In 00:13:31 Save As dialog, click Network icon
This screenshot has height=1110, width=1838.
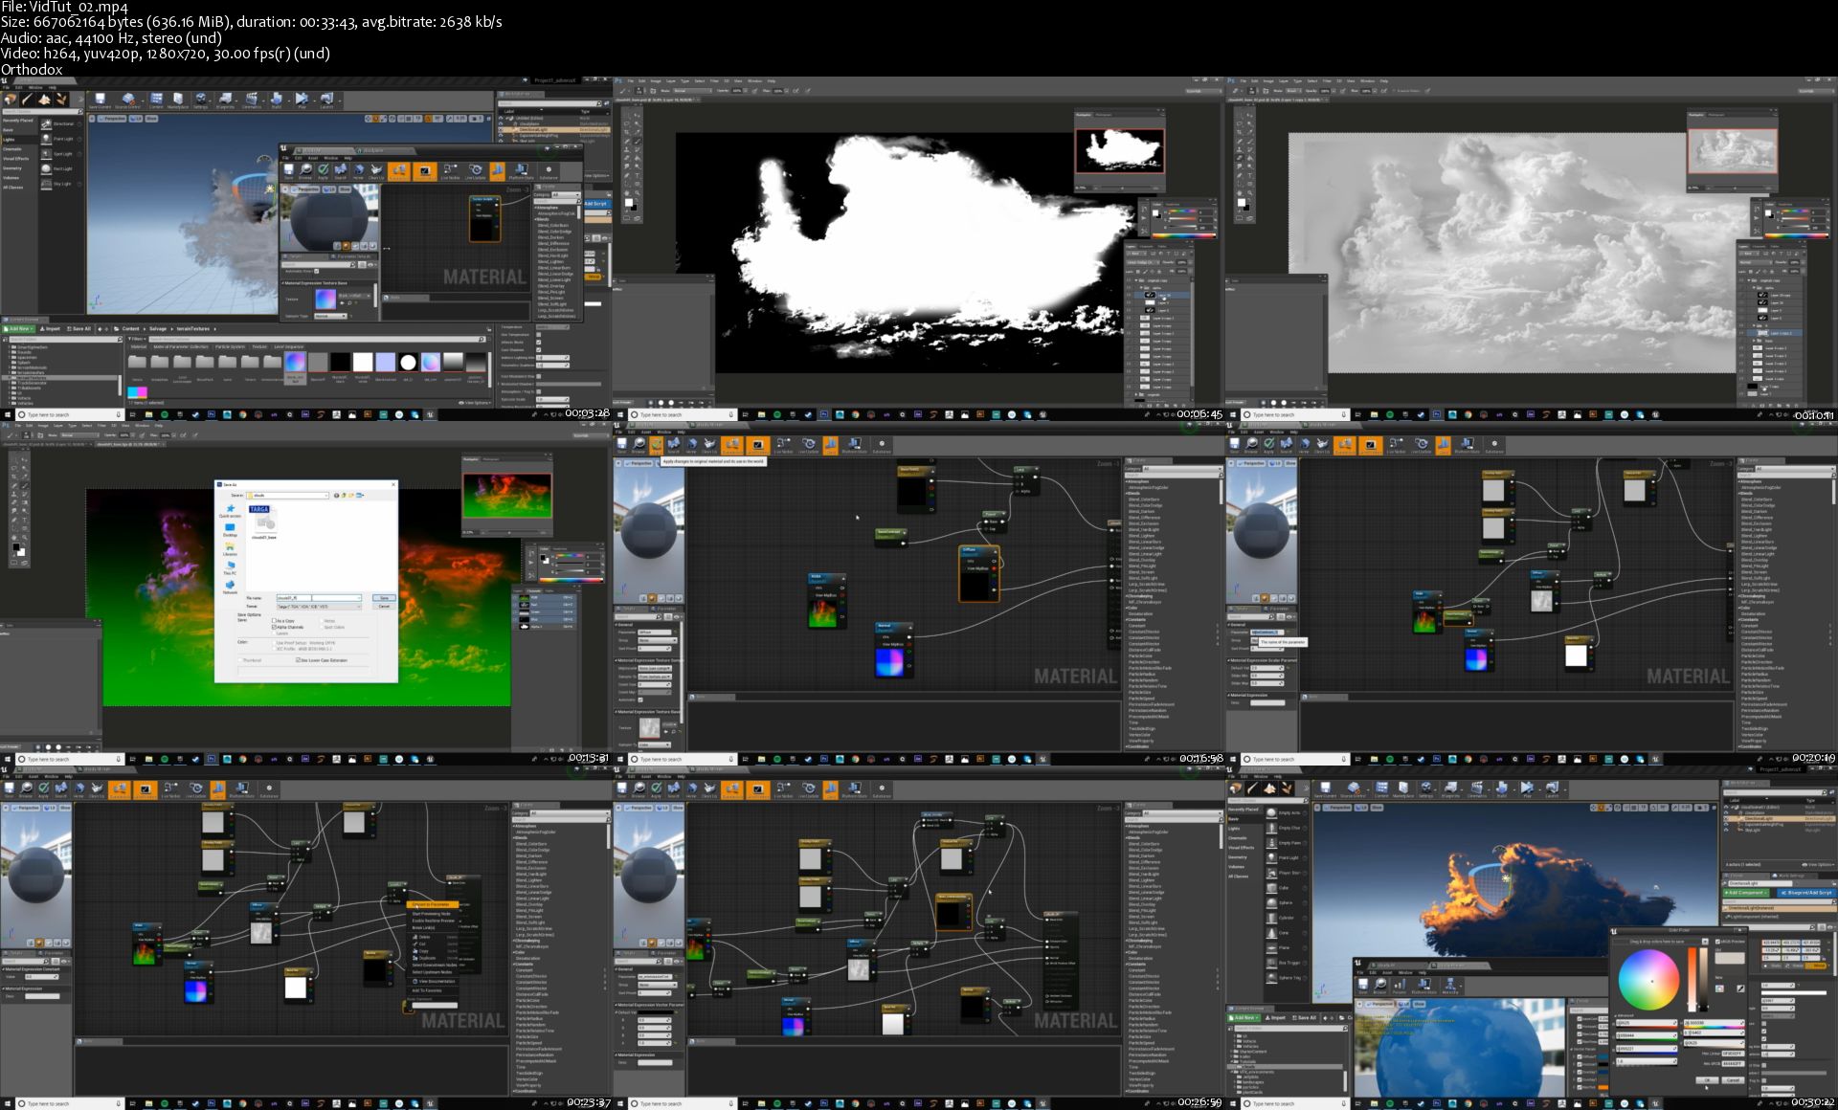pyautogui.click(x=230, y=585)
